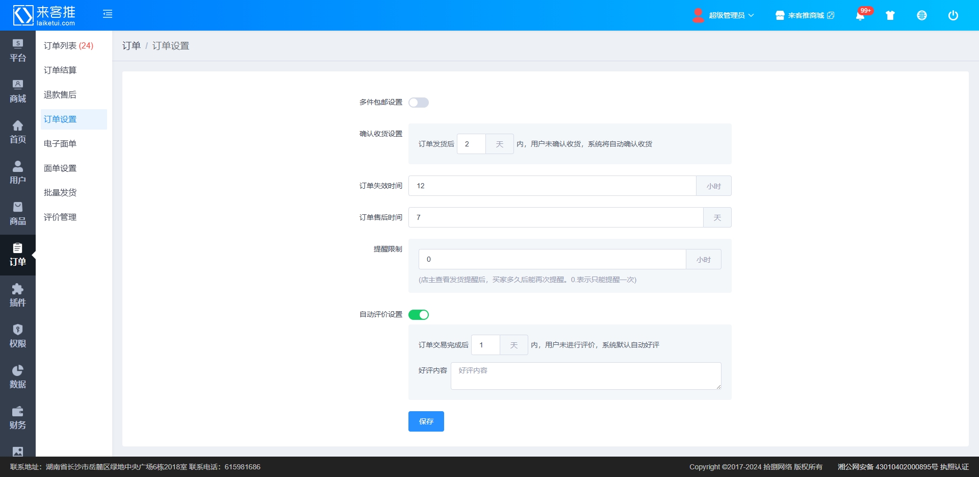Focus the 好评内容 text area

coord(585,376)
